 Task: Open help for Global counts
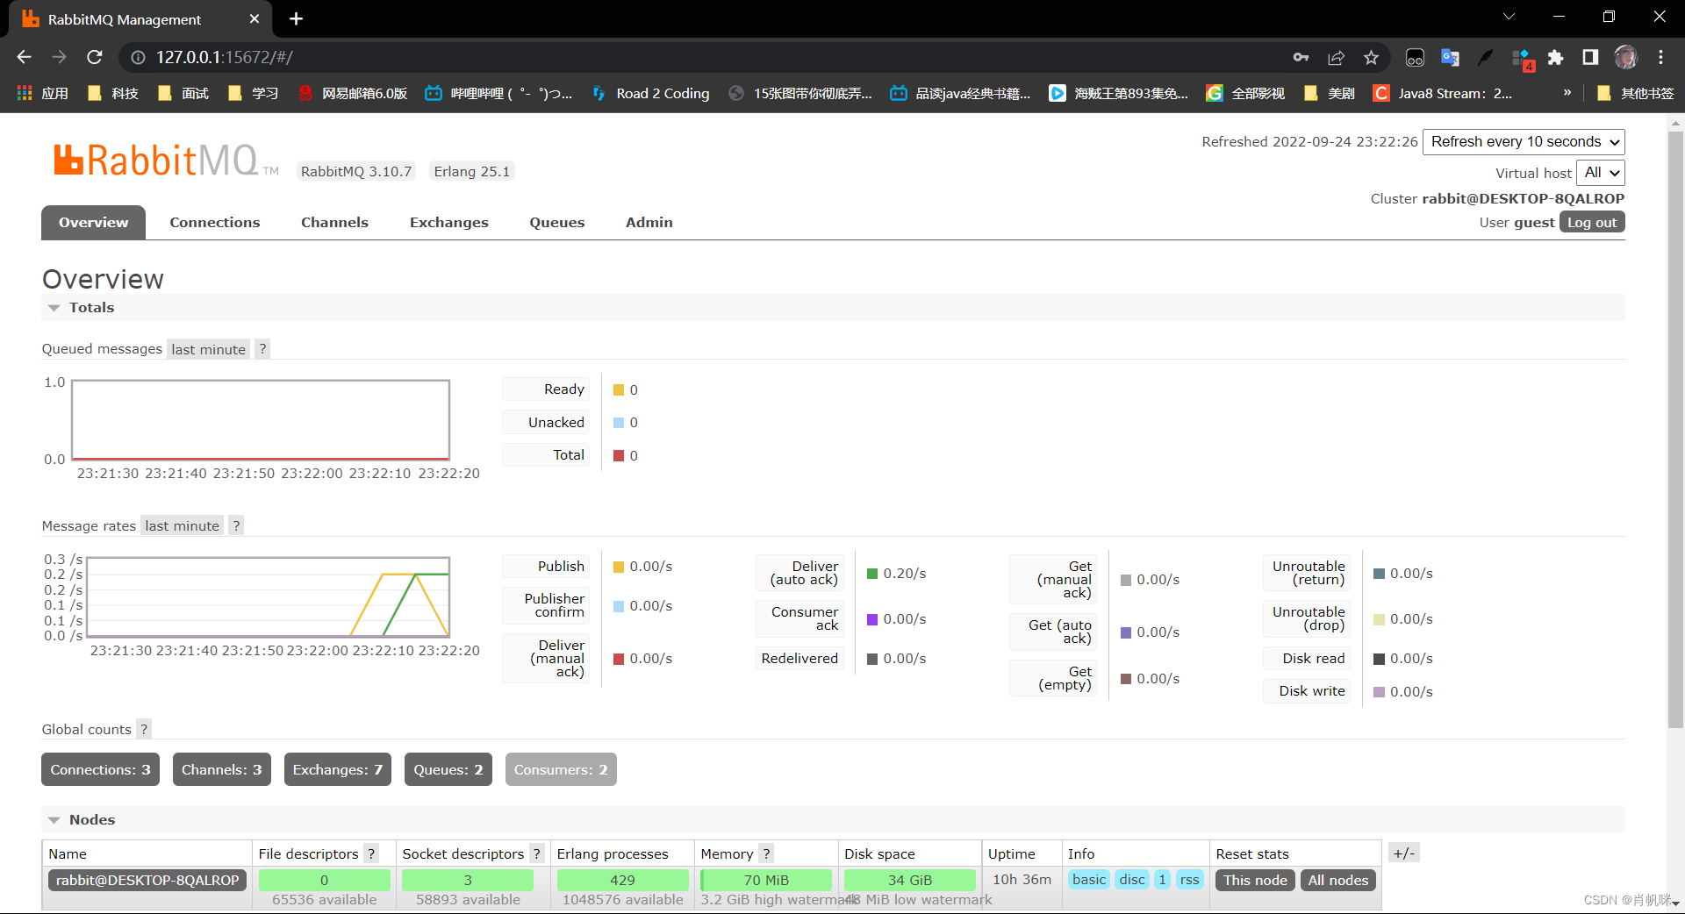coord(144,729)
